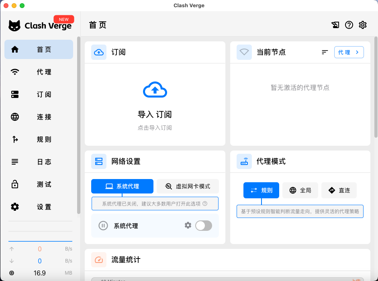Toggle the 系统代理 switch on
The image size is (378, 281).
[203, 226]
